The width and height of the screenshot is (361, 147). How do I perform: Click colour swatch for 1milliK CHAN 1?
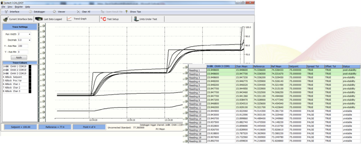point(30,67)
